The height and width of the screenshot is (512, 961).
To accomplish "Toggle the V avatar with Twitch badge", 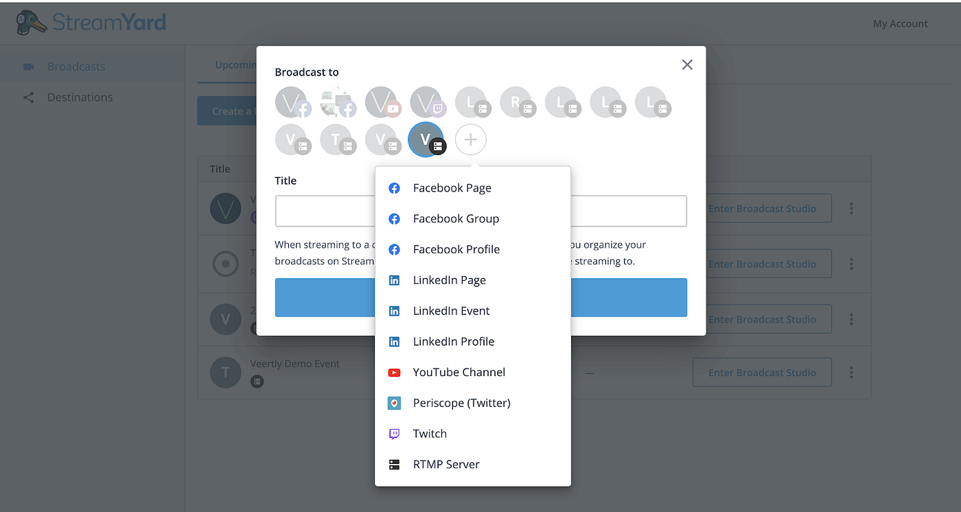I will point(427,102).
